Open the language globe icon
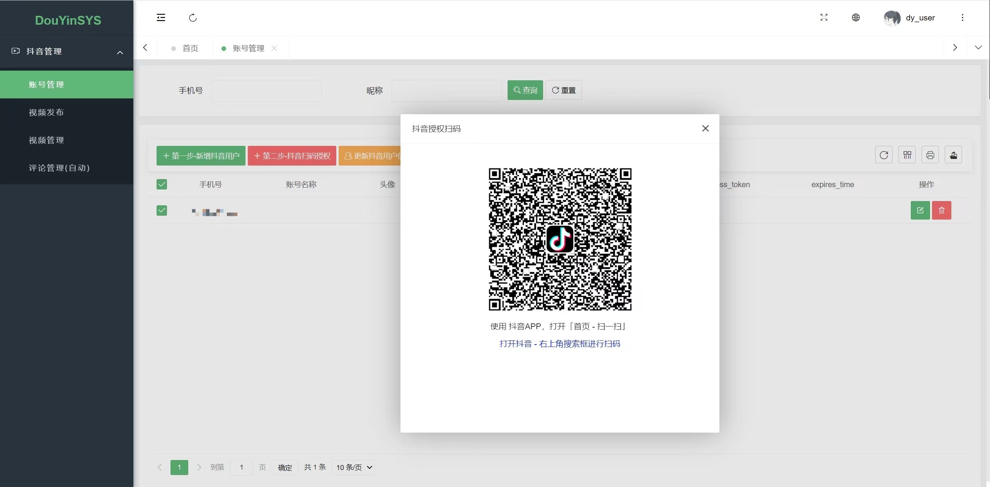 pyautogui.click(x=856, y=17)
